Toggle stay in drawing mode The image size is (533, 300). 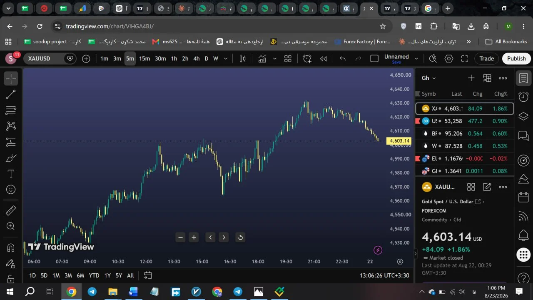[11, 263]
